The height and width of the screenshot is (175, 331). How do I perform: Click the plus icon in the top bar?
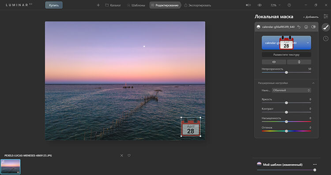tap(98, 5)
